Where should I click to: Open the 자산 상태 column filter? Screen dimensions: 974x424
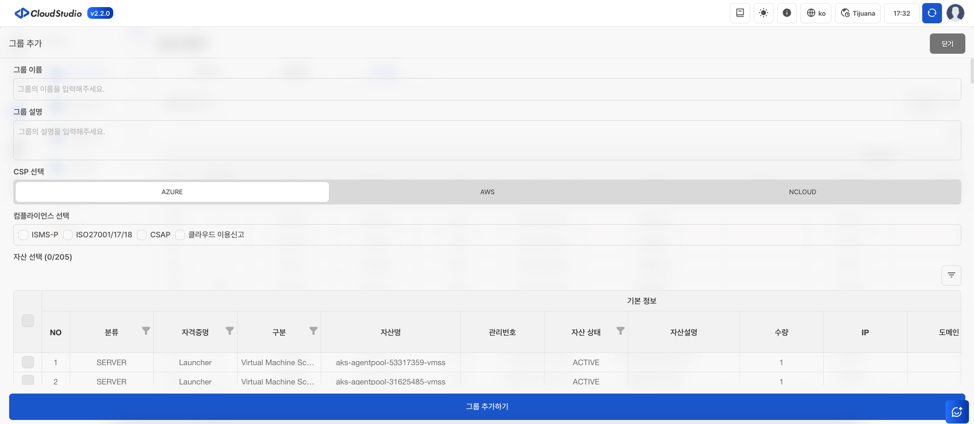coord(620,331)
